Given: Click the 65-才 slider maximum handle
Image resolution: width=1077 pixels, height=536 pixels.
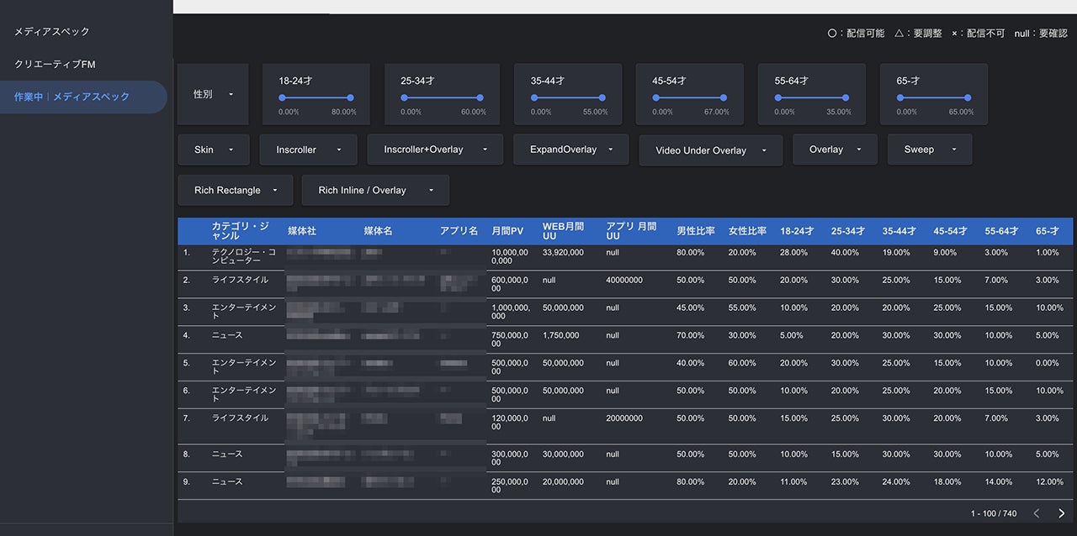Looking at the screenshot, I should point(968,97).
